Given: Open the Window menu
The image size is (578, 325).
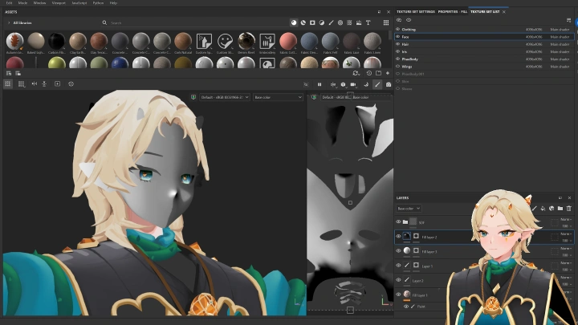Looking at the screenshot, I should [x=39, y=2].
